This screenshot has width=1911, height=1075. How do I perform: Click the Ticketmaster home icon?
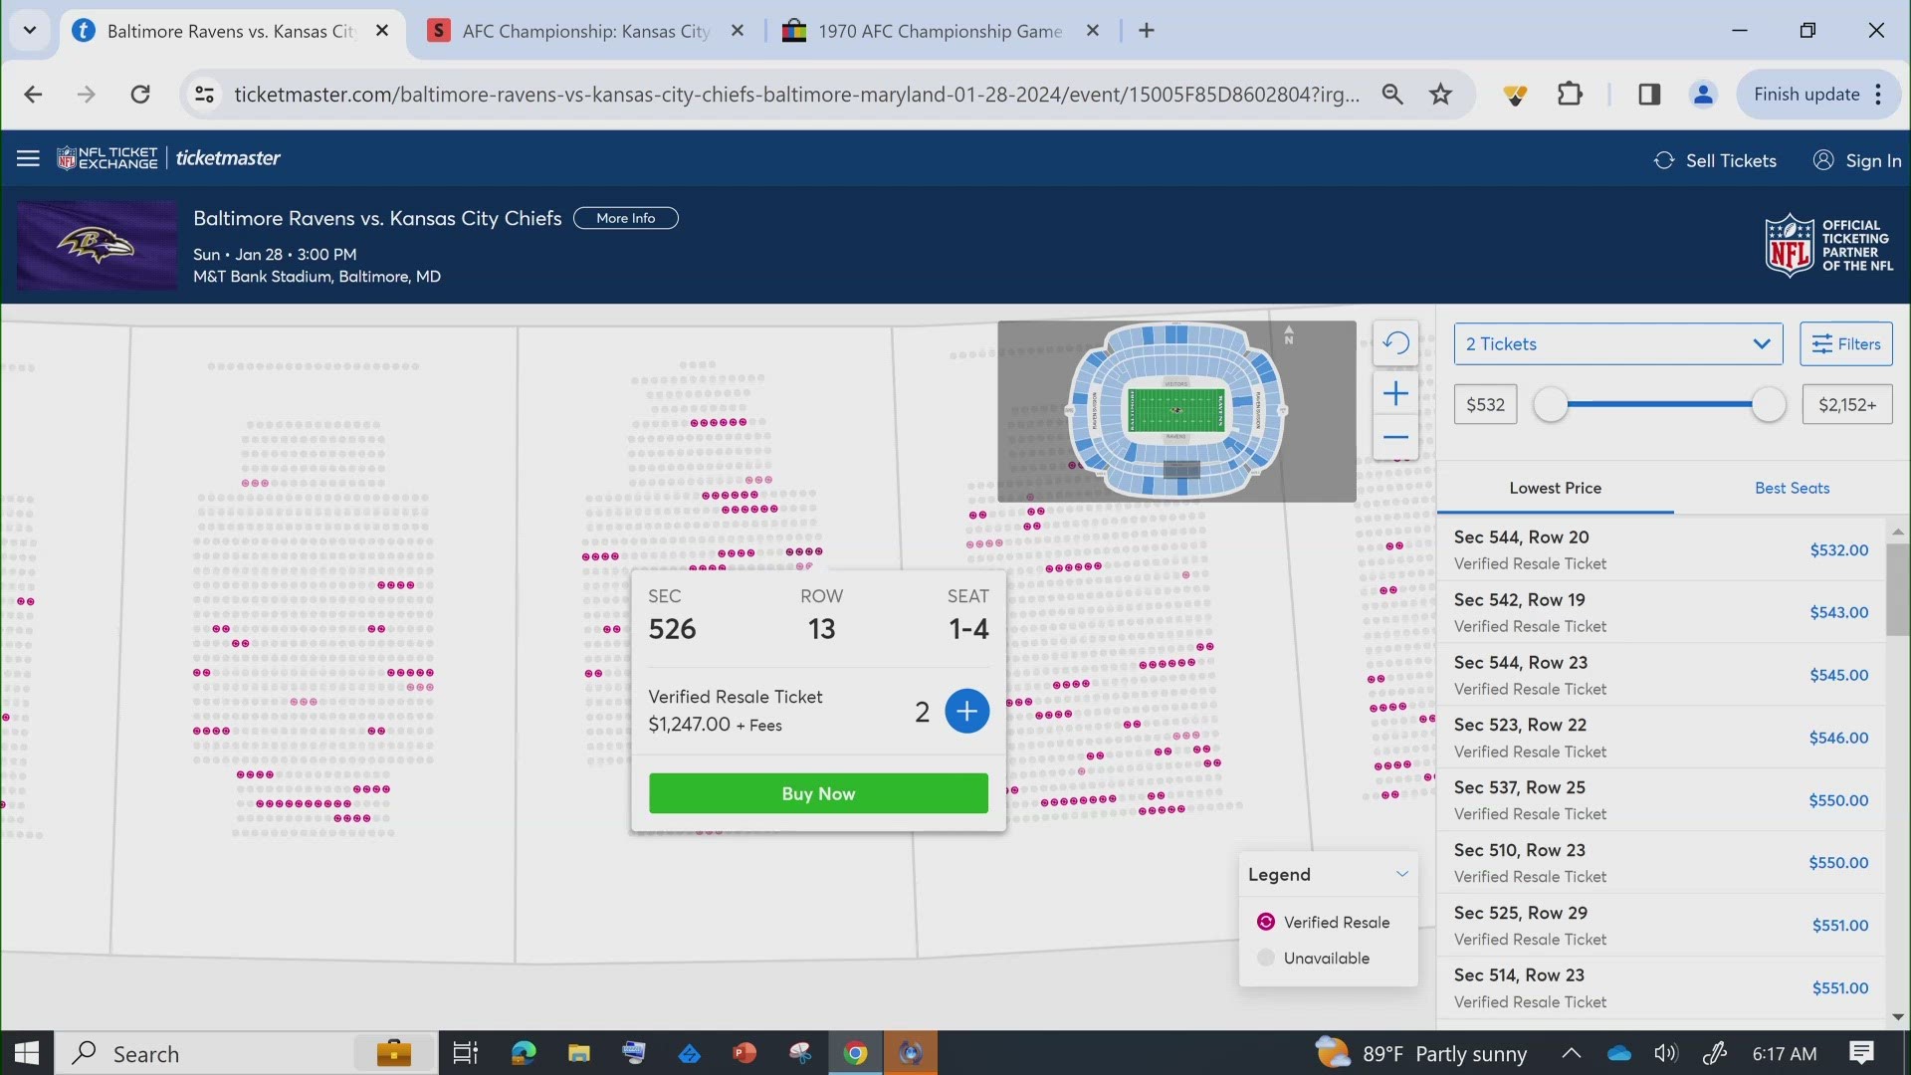click(227, 157)
